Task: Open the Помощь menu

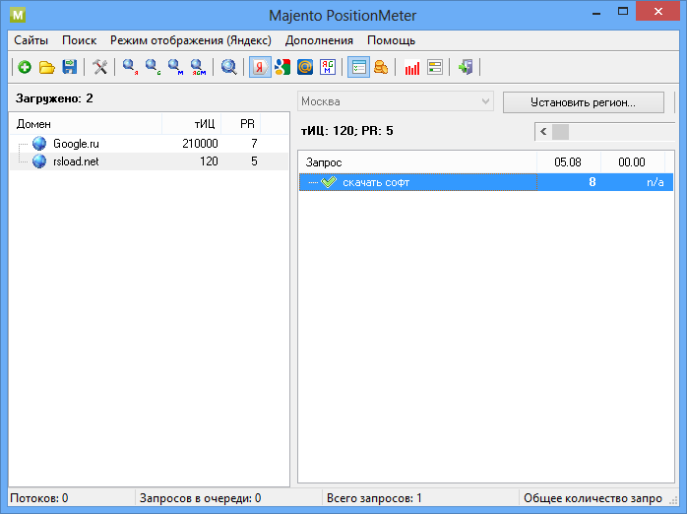Action: (392, 40)
